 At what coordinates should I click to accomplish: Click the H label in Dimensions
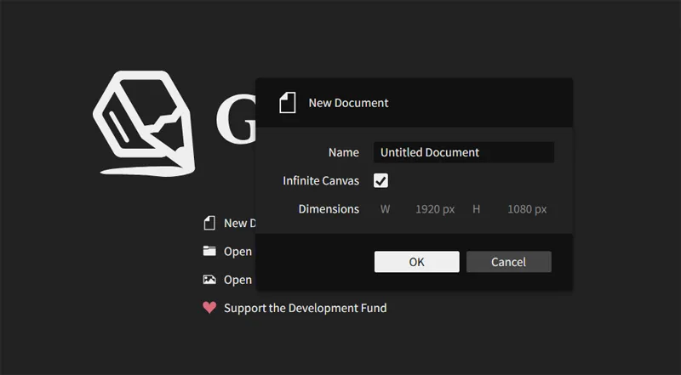(476, 209)
